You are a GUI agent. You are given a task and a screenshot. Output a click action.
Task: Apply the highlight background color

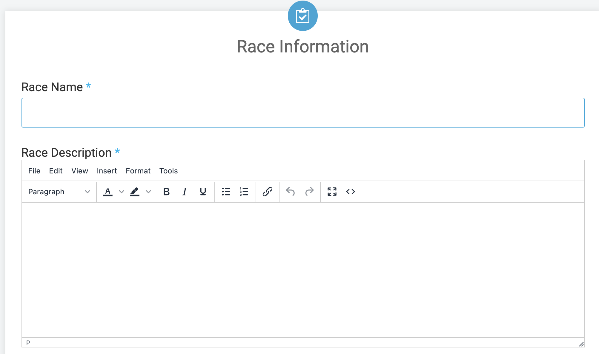[x=135, y=192]
